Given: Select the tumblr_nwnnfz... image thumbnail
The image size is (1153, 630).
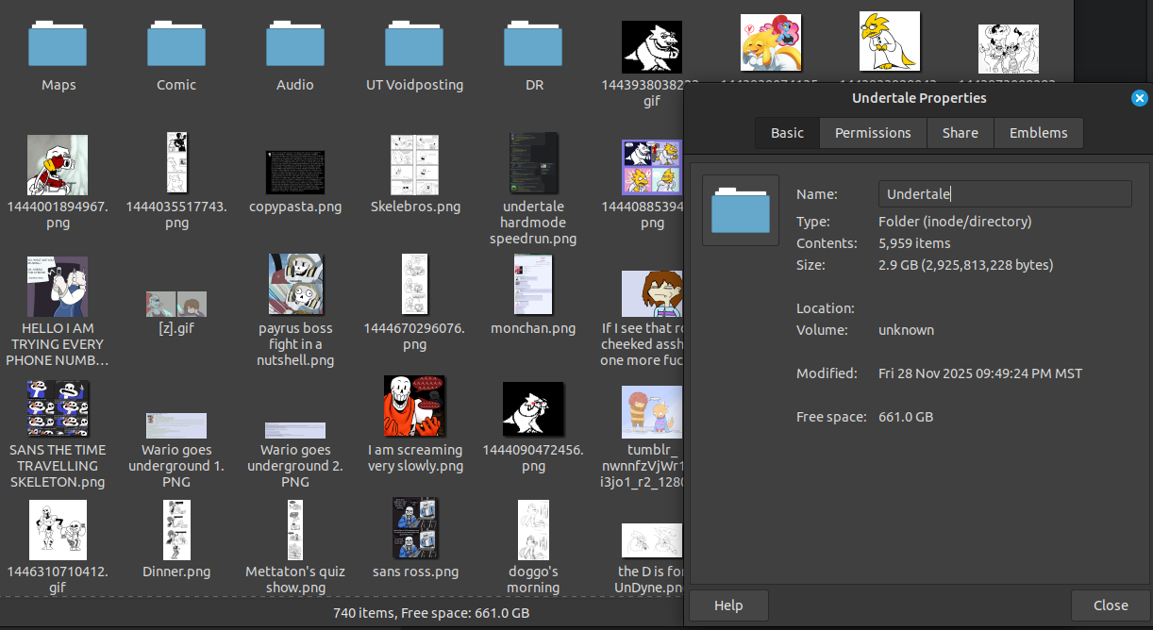Looking at the screenshot, I should [652, 412].
